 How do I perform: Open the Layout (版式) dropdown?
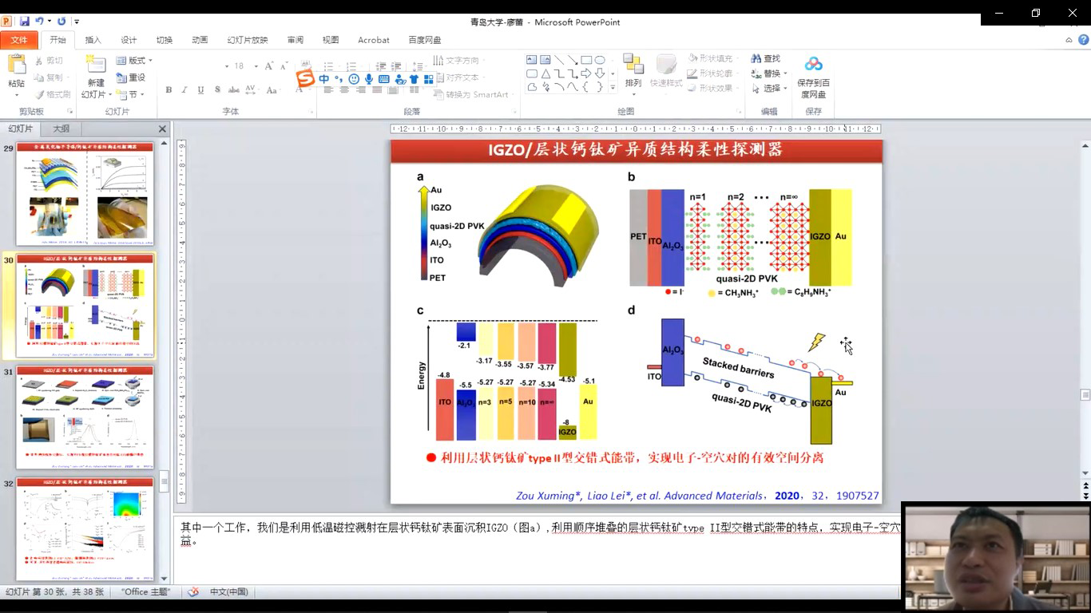click(x=134, y=61)
